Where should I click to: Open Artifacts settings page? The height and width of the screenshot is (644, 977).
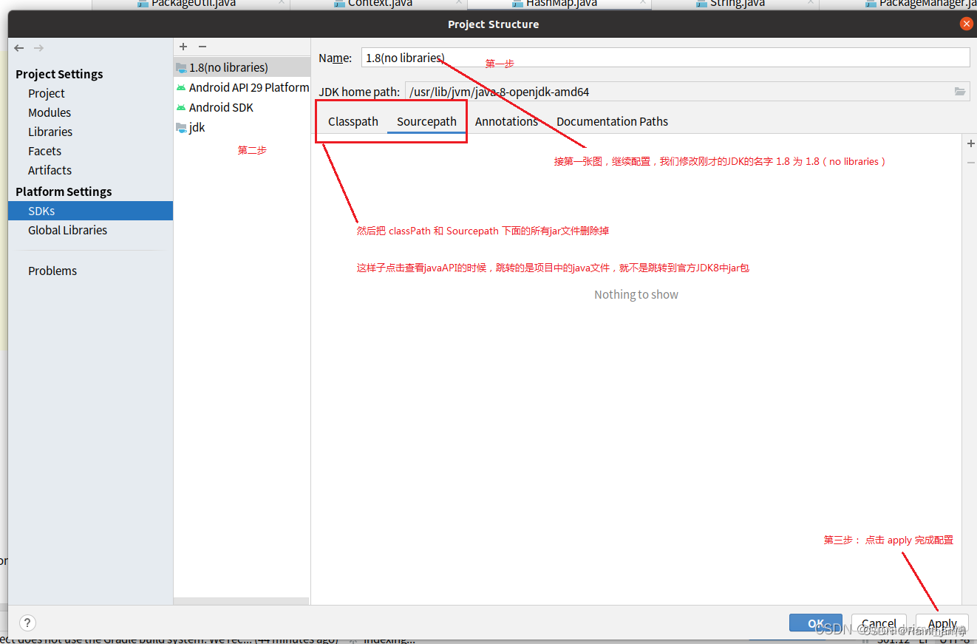pyautogui.click(x=50, y=170)
